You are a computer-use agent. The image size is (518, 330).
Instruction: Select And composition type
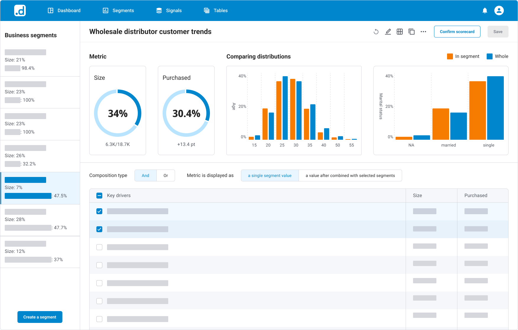[145, 175]
